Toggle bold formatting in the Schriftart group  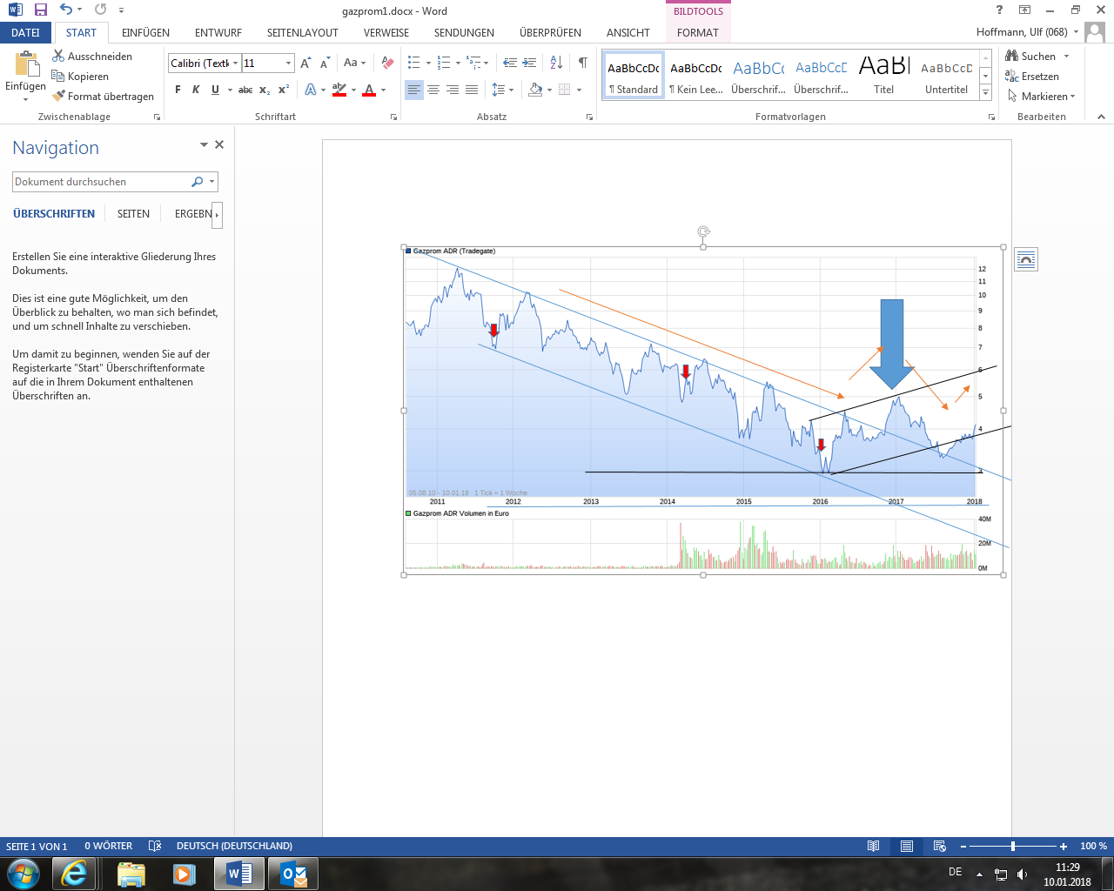pyautogui.click(x=178, y=89)
